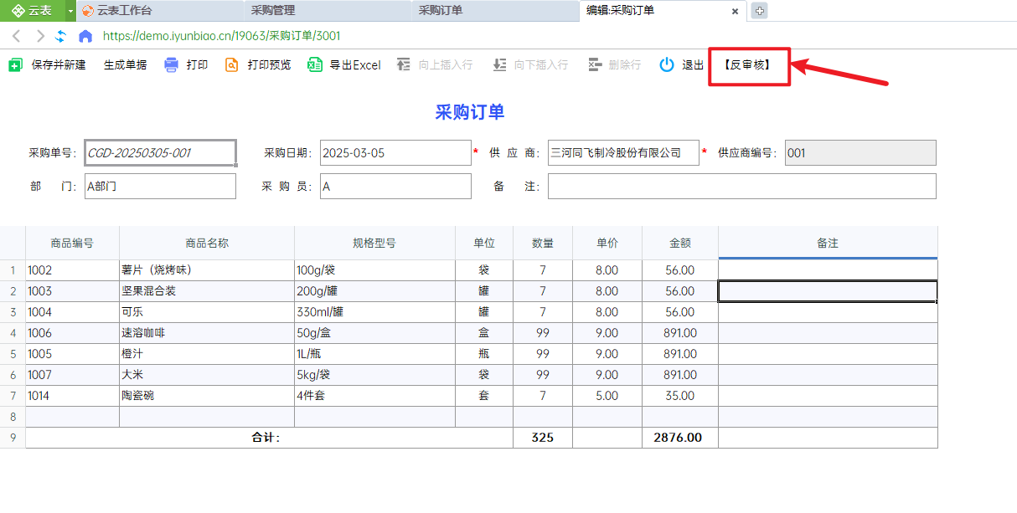The width and height of the screenshot is (1017, 513).
Task: Click product code cell 1002
Action: 72,270
